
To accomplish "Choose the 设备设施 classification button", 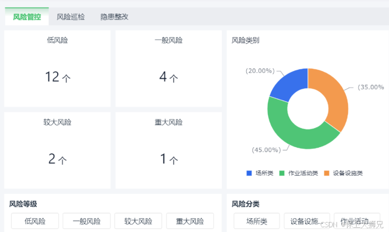I will [x=307, y=221].
